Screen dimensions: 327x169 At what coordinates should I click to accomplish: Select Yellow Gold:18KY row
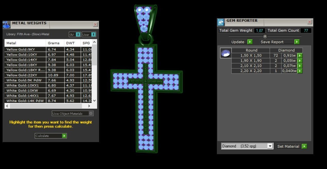48,65
